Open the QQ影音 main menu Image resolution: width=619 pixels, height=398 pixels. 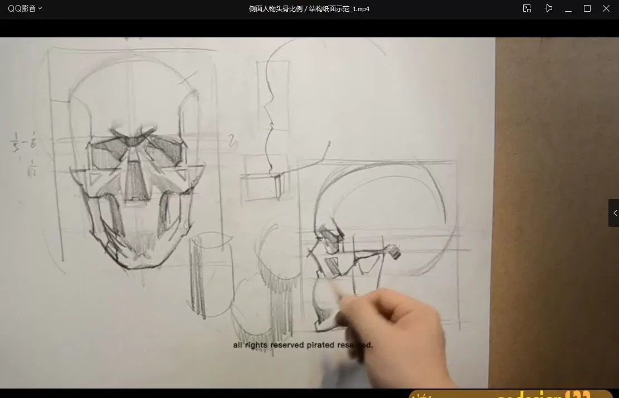click(x=21, y=8)
